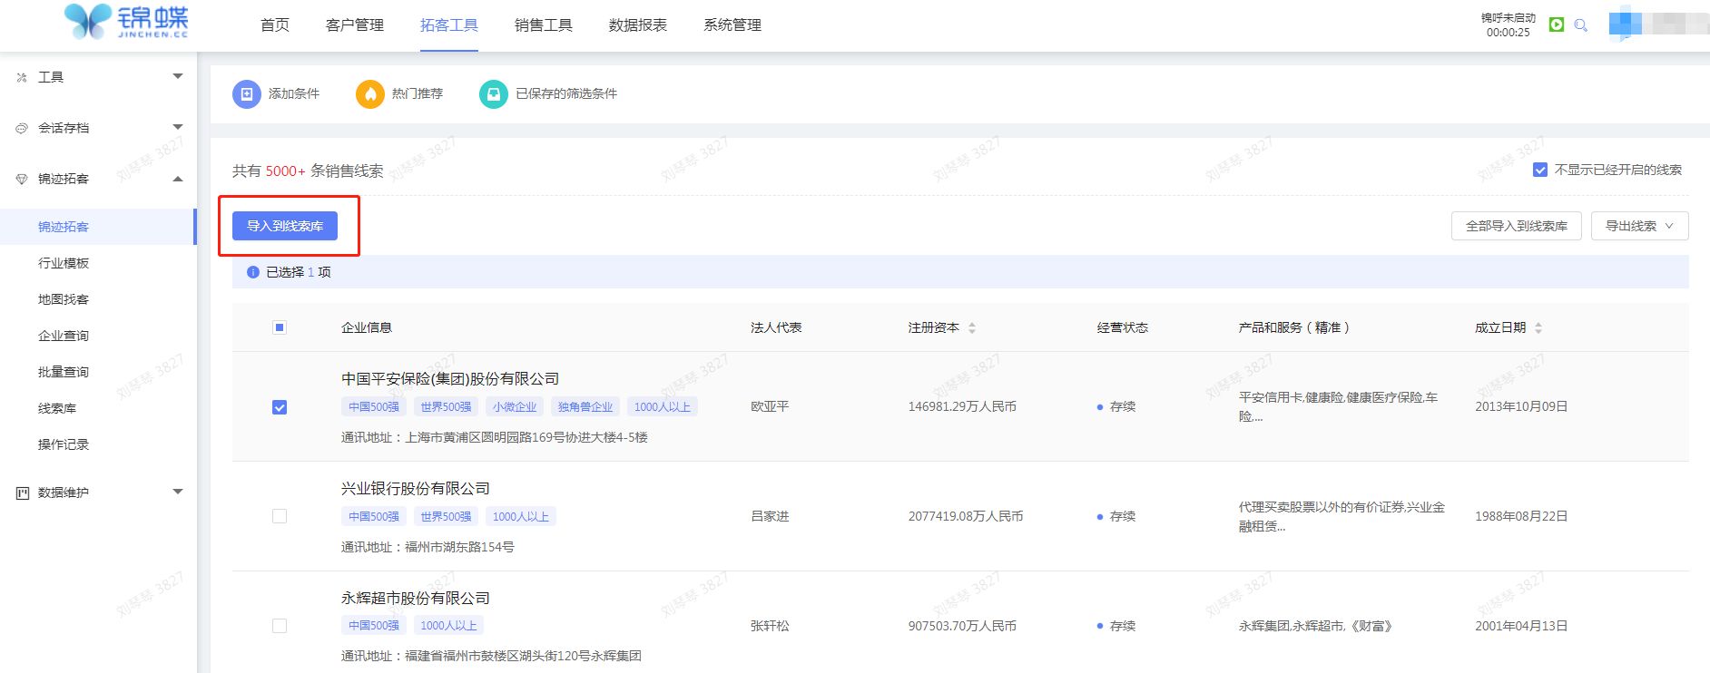1710x673 pixels.
Task: Click legal representative 欧亚平
Action: tap(770, 407)
